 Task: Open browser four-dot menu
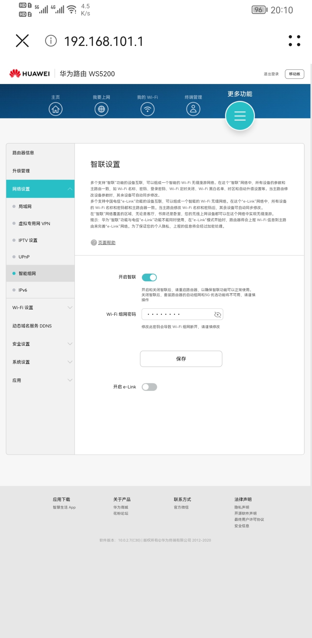[x=294, y=41]
